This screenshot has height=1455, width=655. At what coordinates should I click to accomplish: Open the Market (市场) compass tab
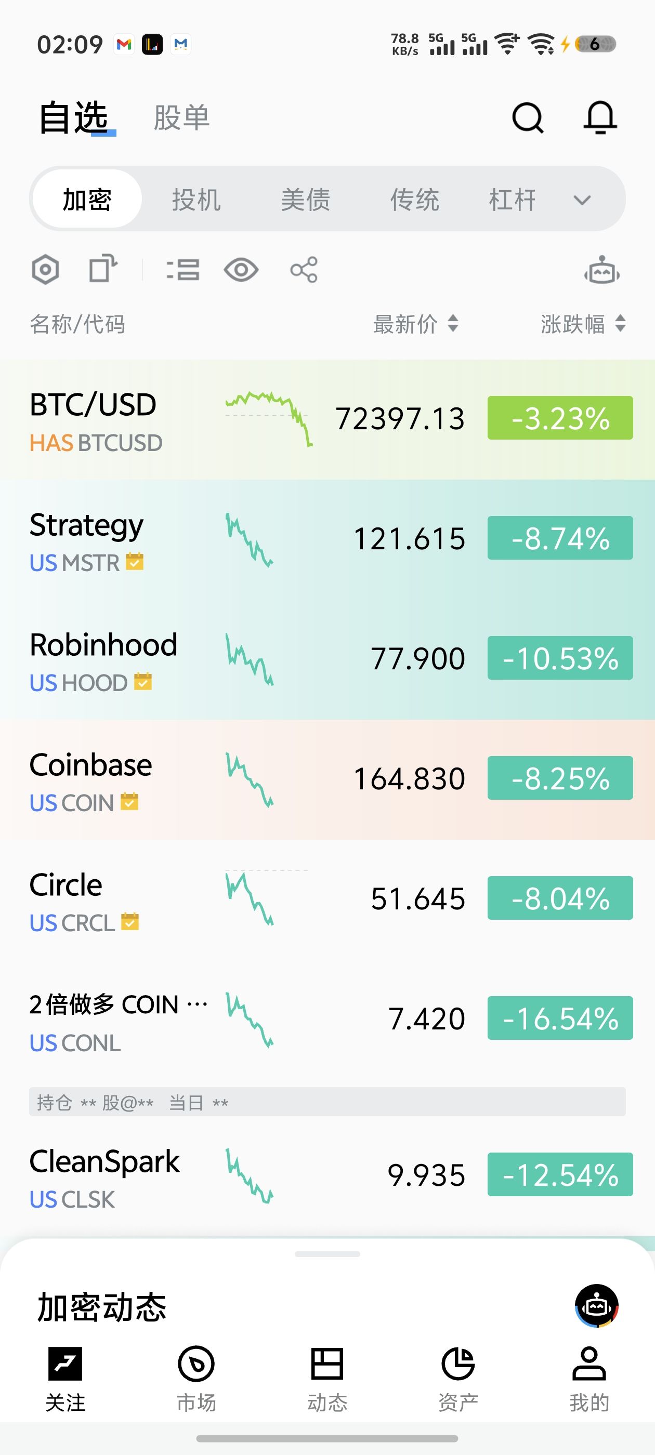pos(196,1377)
